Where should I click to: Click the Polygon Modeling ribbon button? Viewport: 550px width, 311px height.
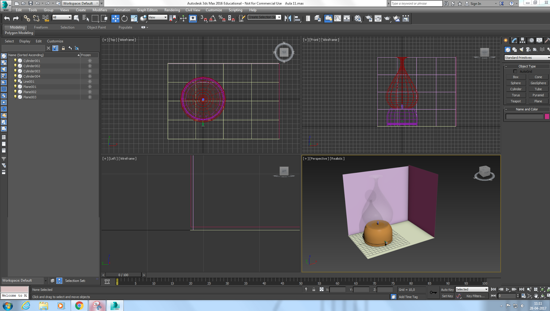point(19,33)
